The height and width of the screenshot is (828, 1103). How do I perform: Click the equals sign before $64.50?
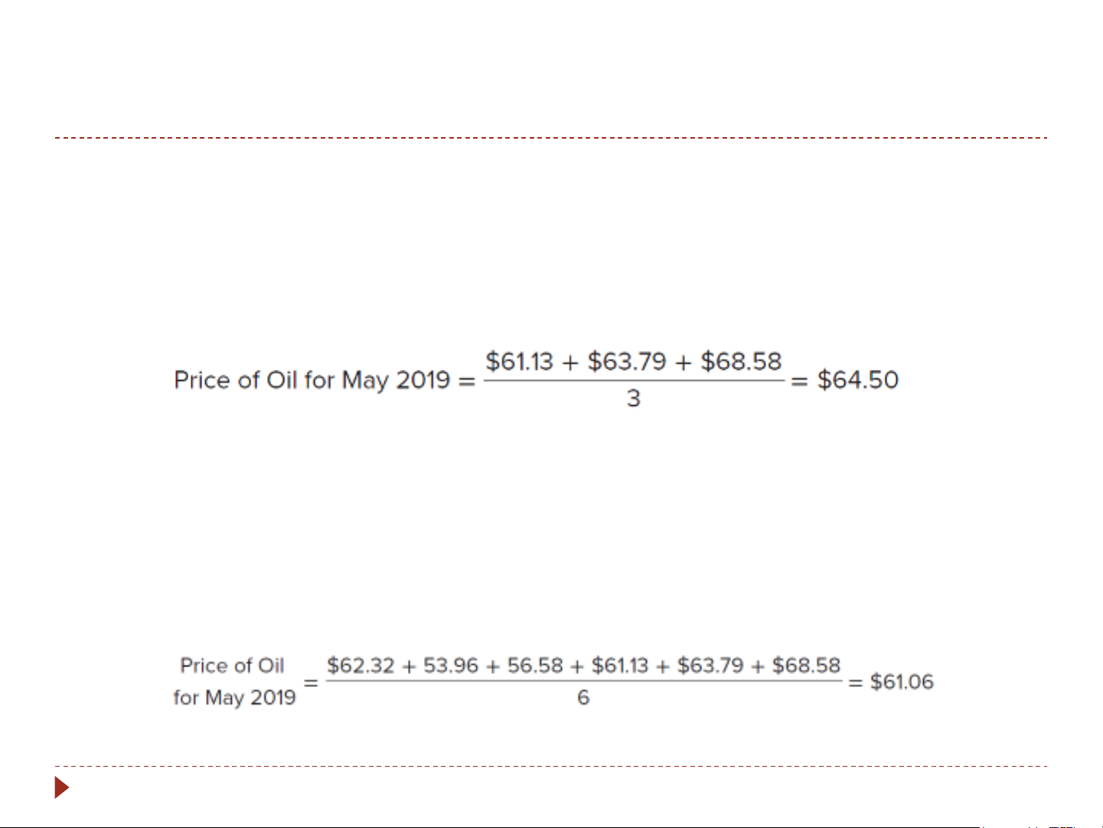pyautogui.click(x=799, y=381)
